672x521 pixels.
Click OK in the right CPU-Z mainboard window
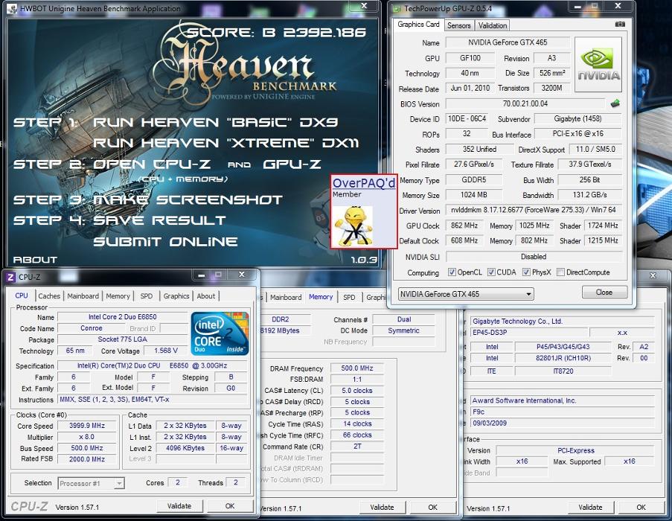pos(641,508)
